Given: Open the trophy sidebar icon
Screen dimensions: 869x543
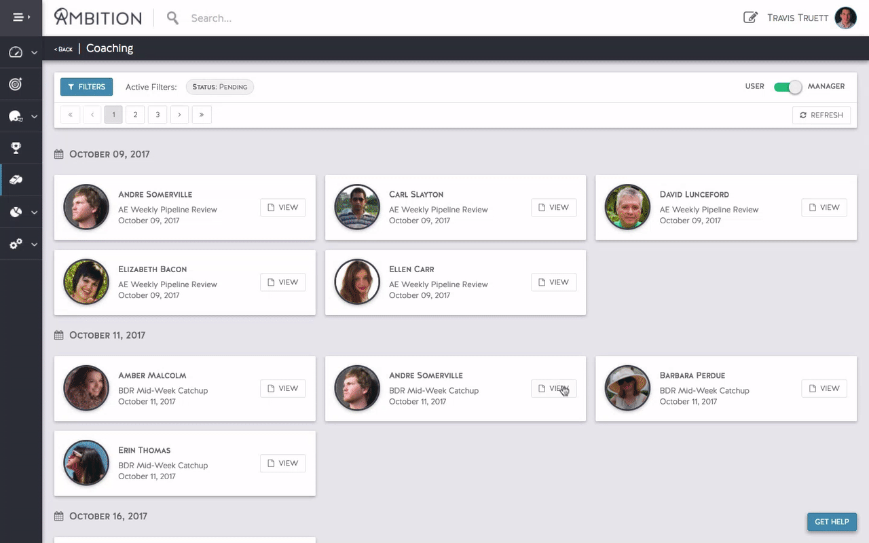Looking at the screenshot, I should (16, 148).
